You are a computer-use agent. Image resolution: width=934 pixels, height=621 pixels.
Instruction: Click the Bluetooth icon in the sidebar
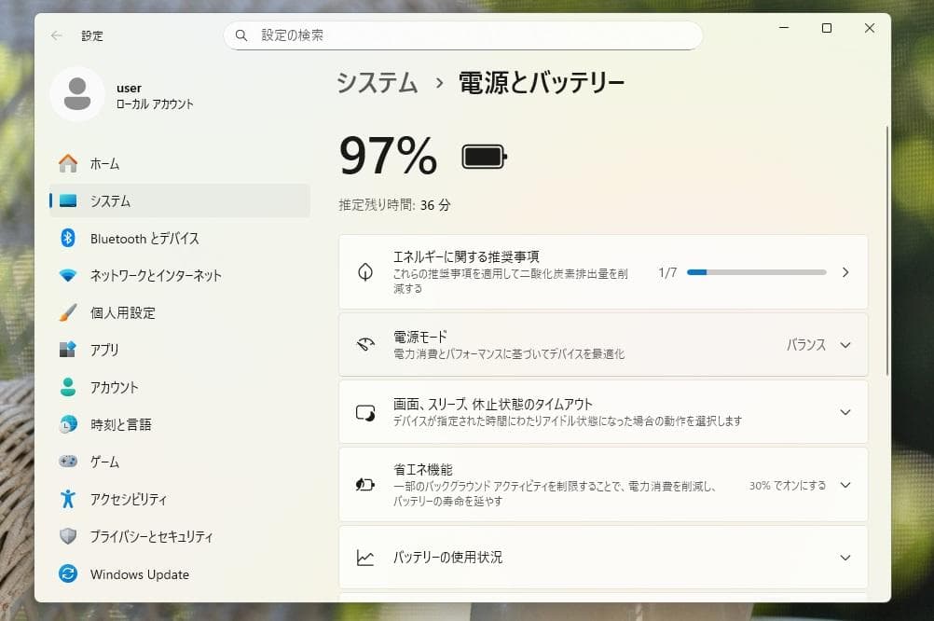(68, 239)
